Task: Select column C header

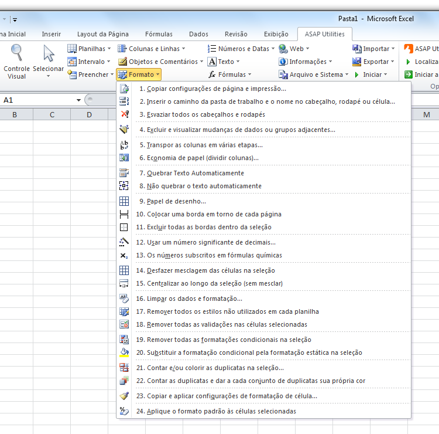Action: point(52,114)
